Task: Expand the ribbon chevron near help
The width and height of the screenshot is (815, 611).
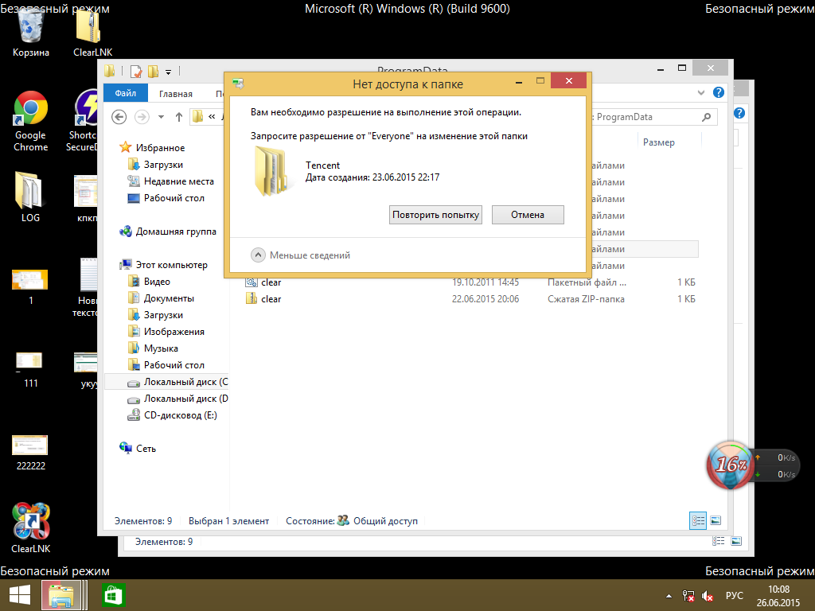Action: [701, 92]
